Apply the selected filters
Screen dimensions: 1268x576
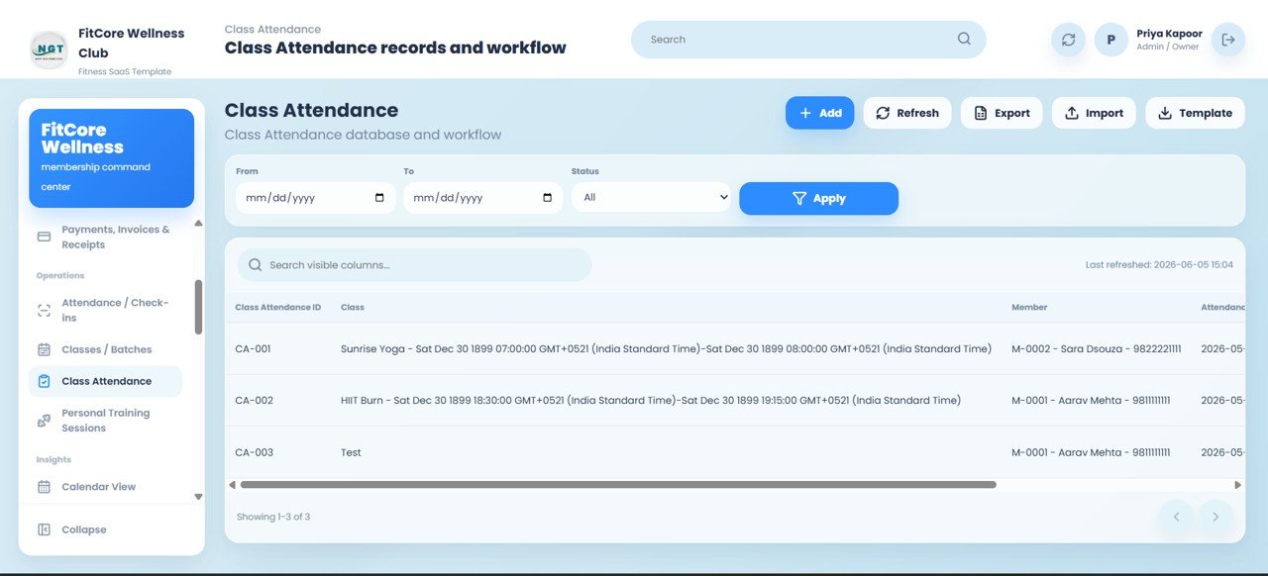818,198
